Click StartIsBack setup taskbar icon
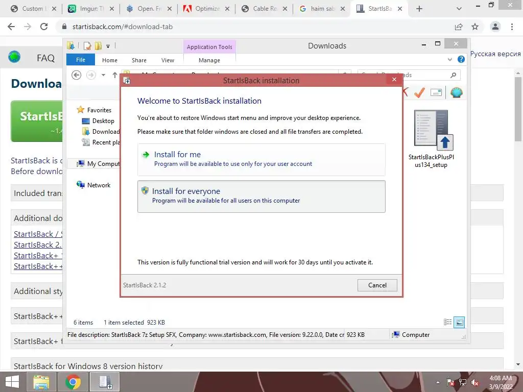This screenshot has width=523, height=392. [105, 382]
